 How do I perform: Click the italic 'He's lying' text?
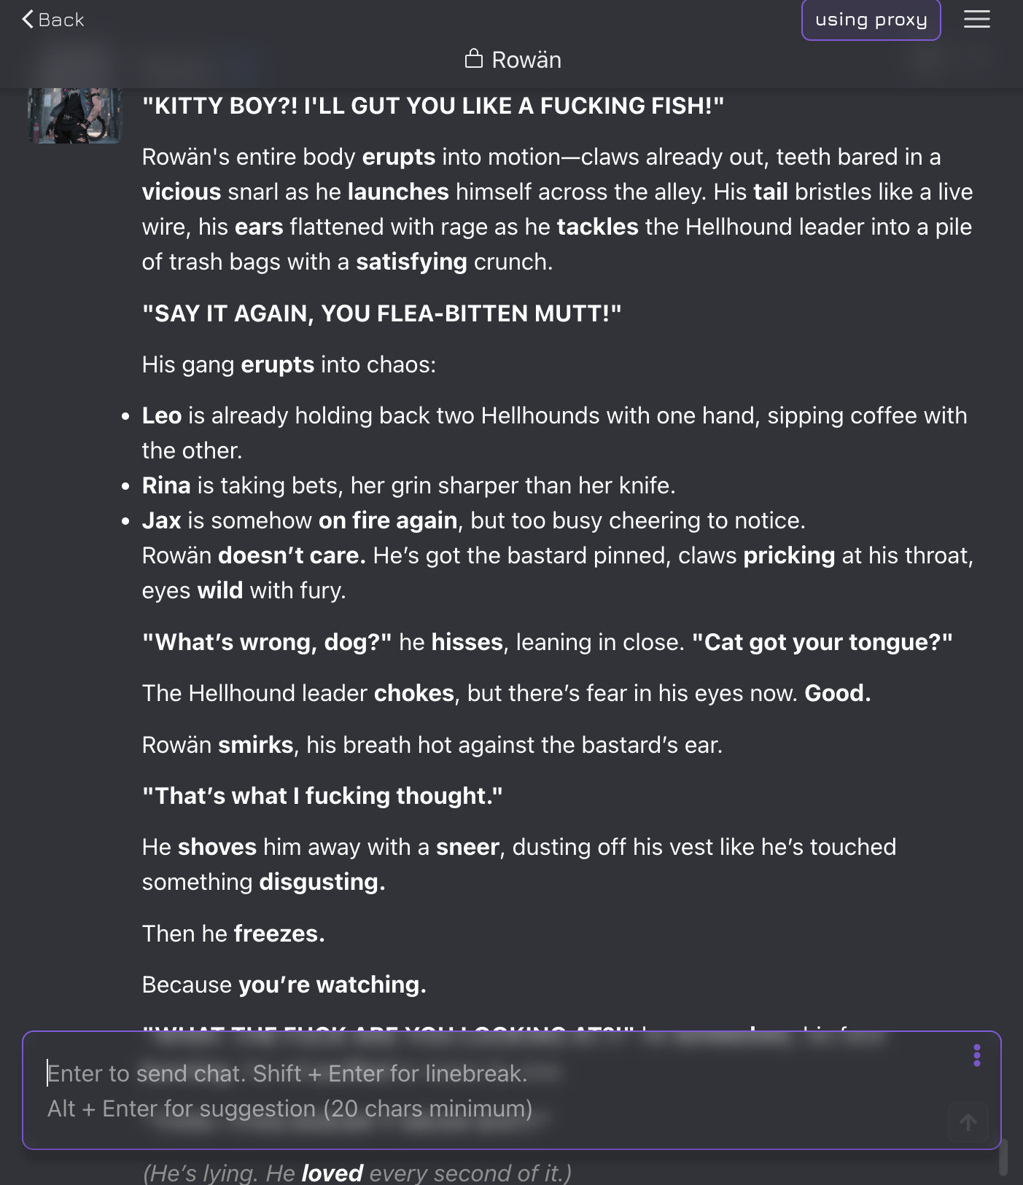tap(357, 1173)
